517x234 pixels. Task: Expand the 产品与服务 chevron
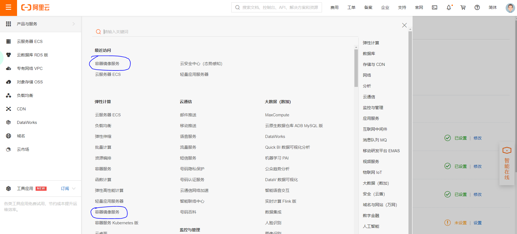74,24
